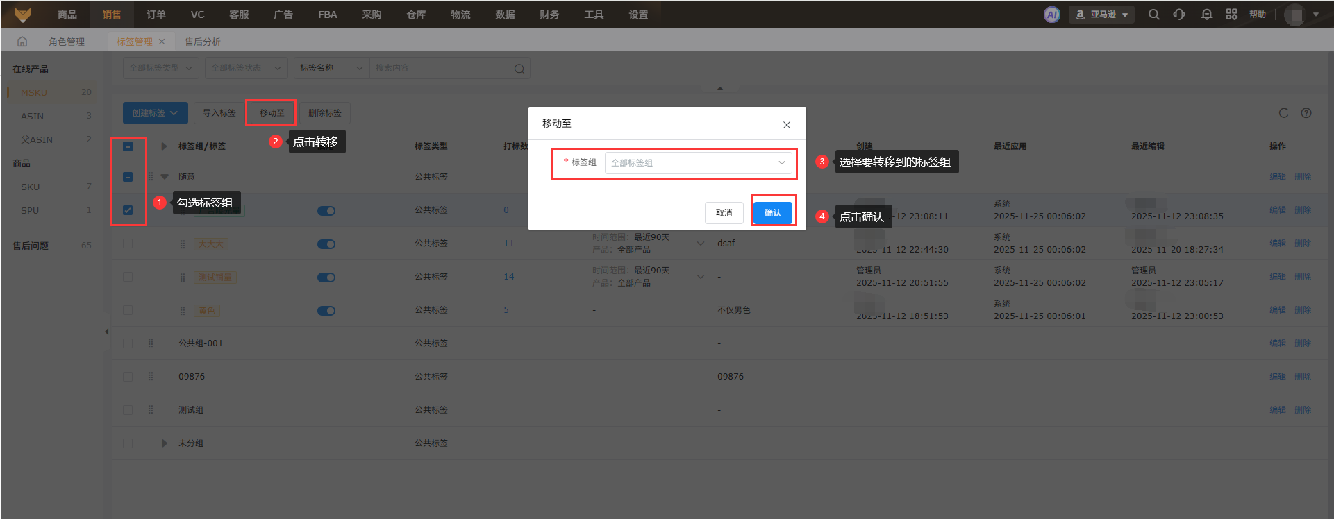Click the drag handle of 公共组-001
Screen dimensions: 1334x519
[151, 343]
